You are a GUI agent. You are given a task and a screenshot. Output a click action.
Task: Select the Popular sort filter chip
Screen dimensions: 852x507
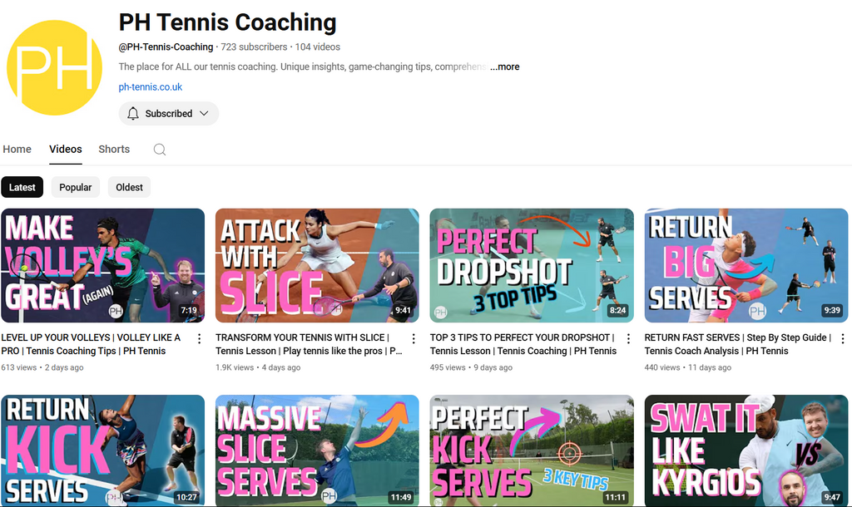pos(76,187)
